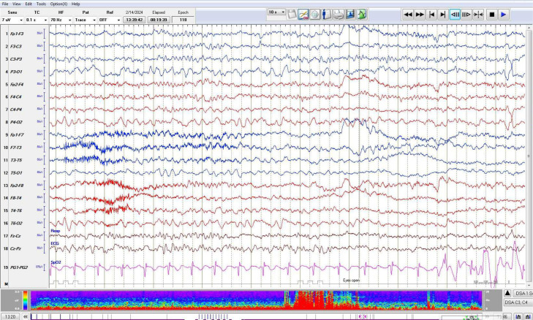Select the F4-C4 channel label
Image resolution: width=533 pixels, height=320 pixels.
click(x=16, y=97)
